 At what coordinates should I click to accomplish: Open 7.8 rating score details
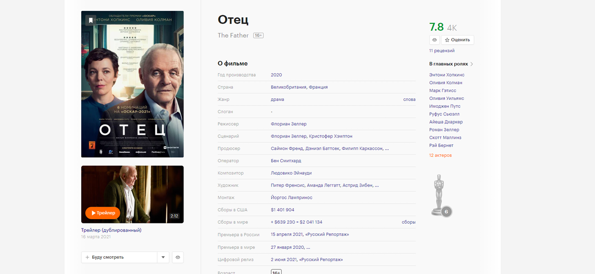tap(436, 28)
